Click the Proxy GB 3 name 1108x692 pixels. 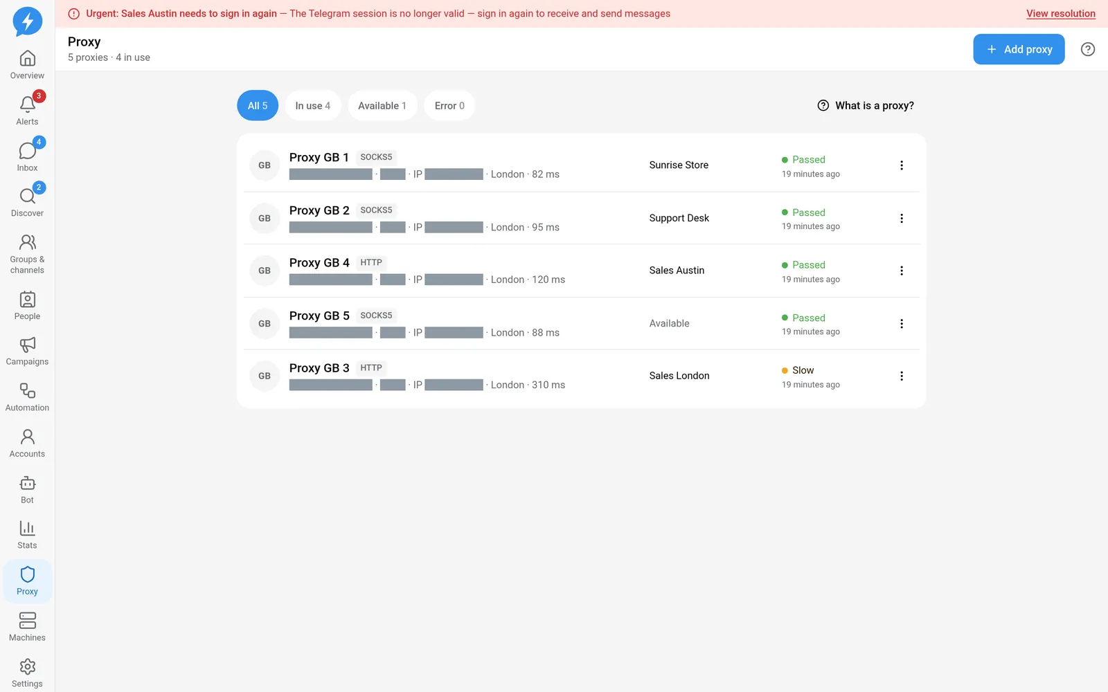point(319,367)
